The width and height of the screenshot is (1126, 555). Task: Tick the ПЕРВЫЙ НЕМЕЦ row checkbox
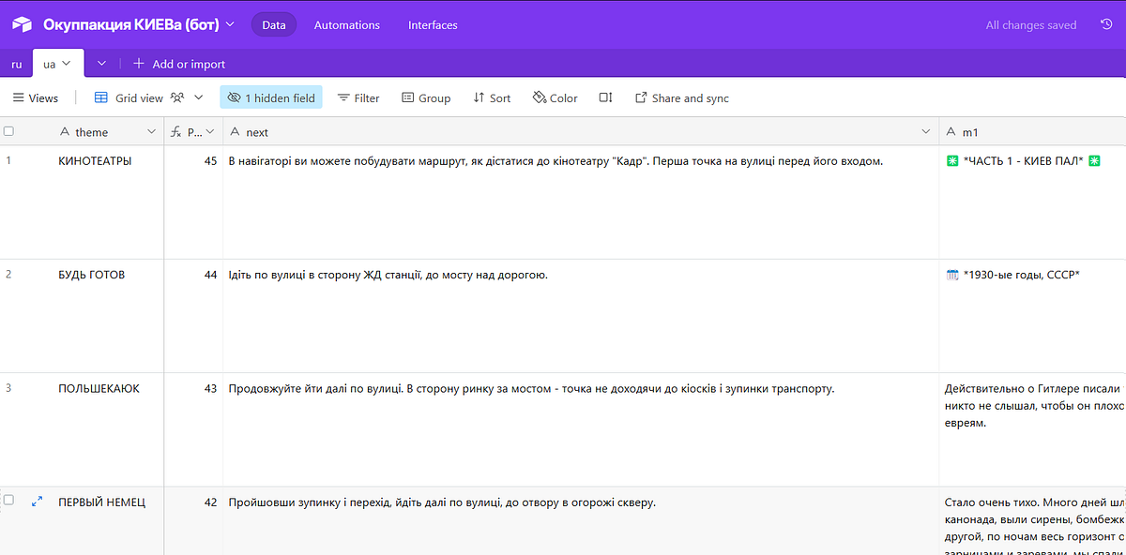[x=8, y=501]
